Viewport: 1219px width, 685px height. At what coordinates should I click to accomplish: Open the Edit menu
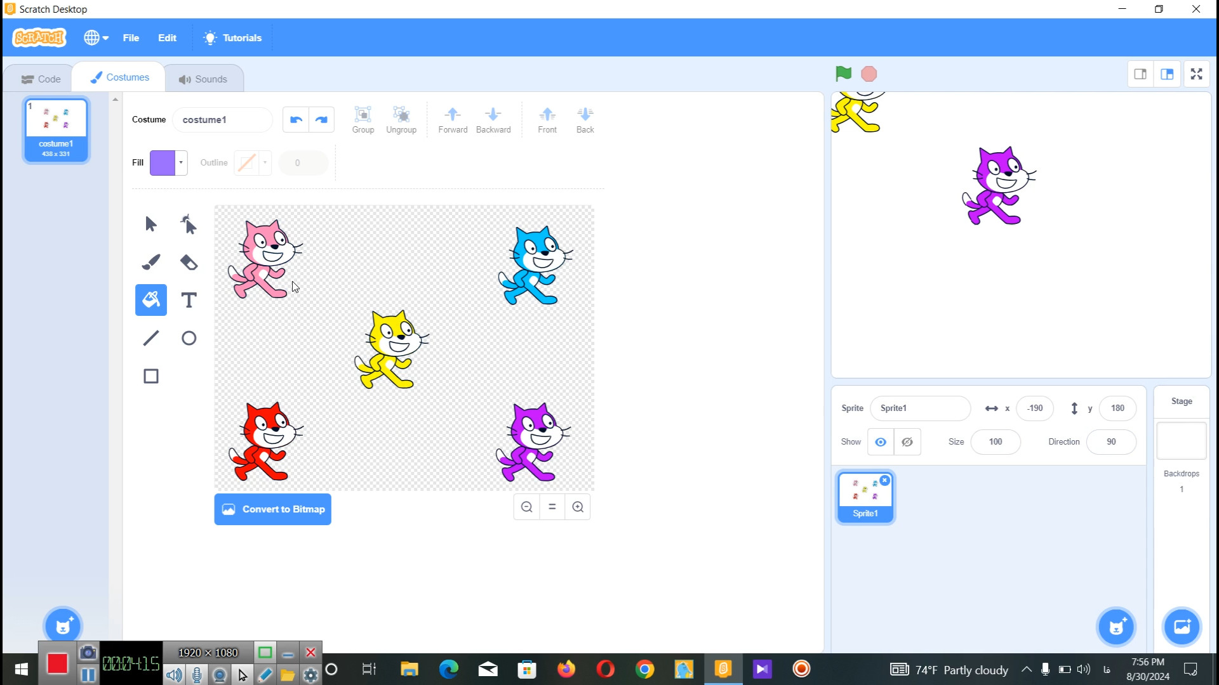click(x=167, y=37)
